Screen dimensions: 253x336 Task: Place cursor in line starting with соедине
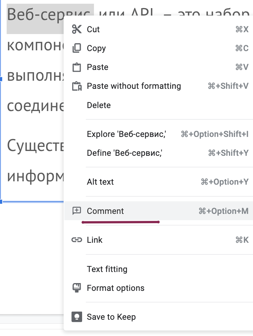click(36, 106)
